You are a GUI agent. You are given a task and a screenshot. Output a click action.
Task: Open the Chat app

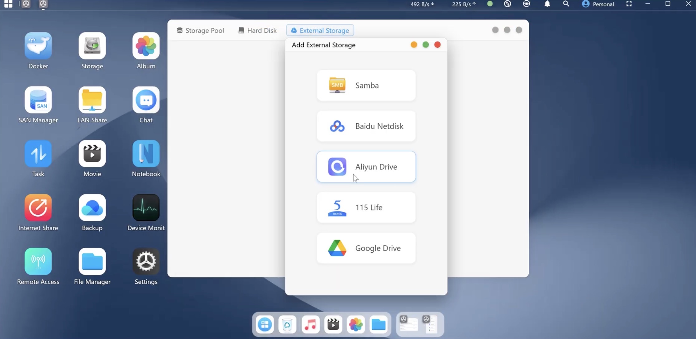point(146,100)
